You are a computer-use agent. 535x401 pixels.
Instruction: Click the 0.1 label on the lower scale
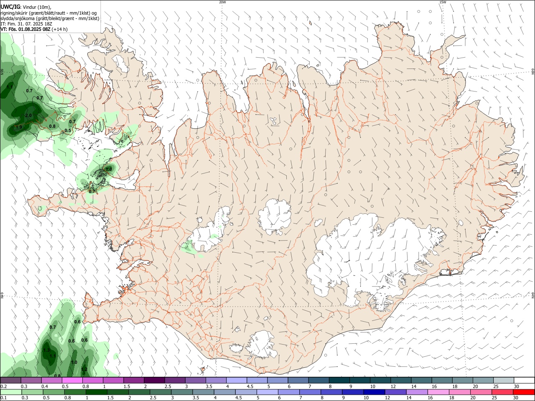coord(3,398)
